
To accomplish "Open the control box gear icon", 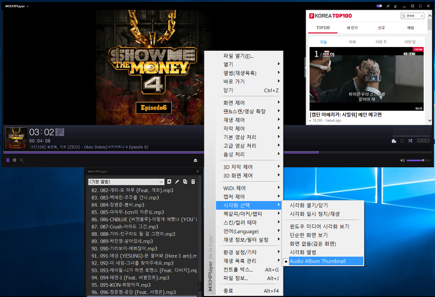I will point(15,160).
